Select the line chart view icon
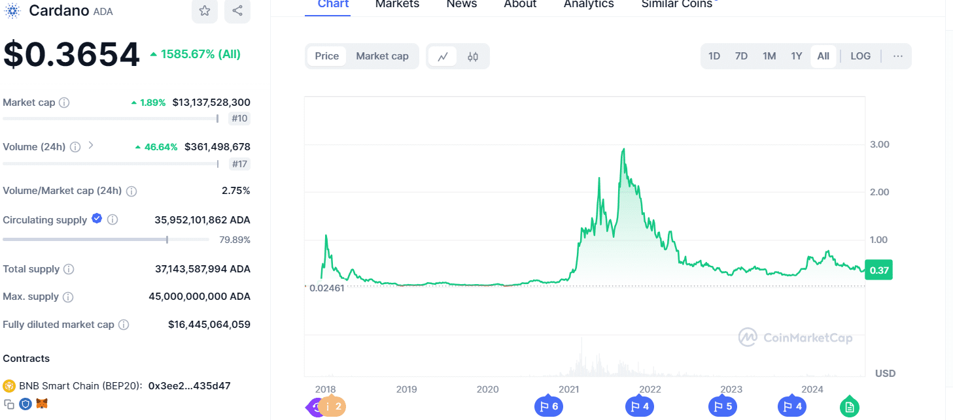The width and height of the screenshot is (953, 420). click(443, 56)
